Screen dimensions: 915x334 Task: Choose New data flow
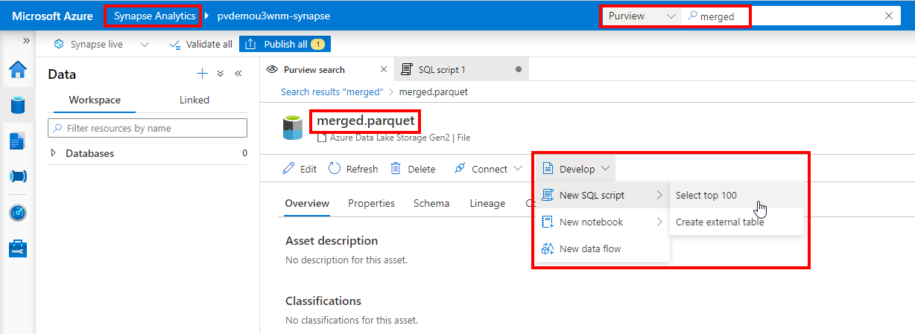(x=602, y=248)
